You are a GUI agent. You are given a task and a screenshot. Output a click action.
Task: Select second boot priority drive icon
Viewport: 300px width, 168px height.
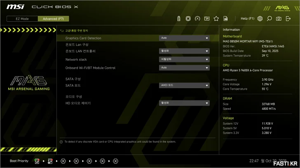tap(50, 161)
